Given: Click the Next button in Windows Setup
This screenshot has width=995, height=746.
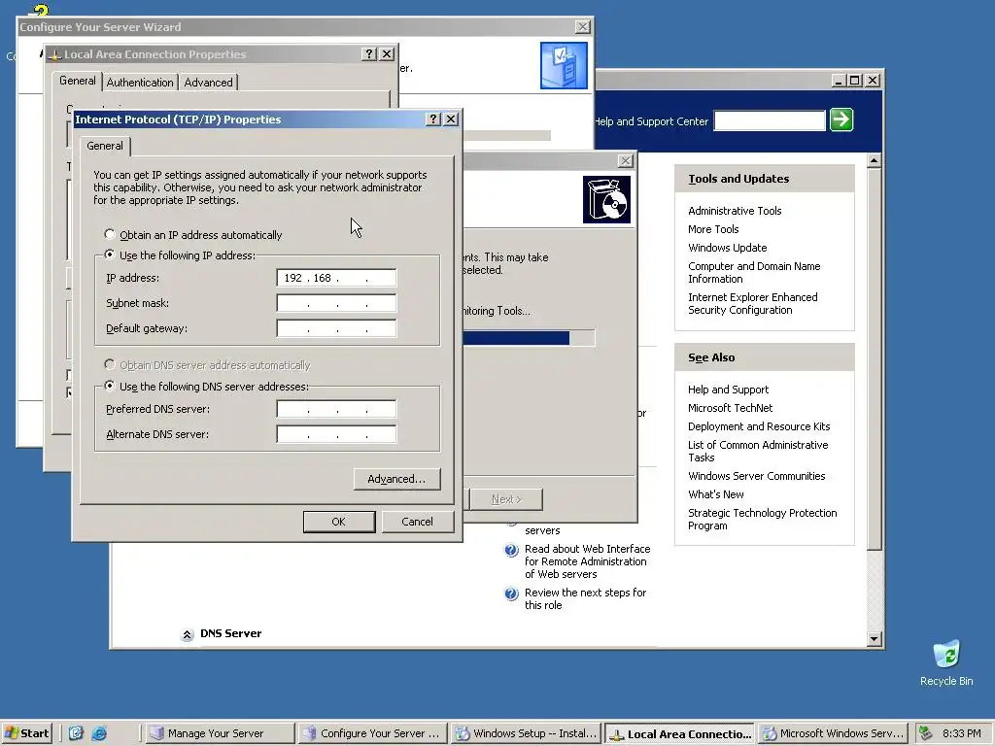Looking at the screenshot, I should coord(506,499).
